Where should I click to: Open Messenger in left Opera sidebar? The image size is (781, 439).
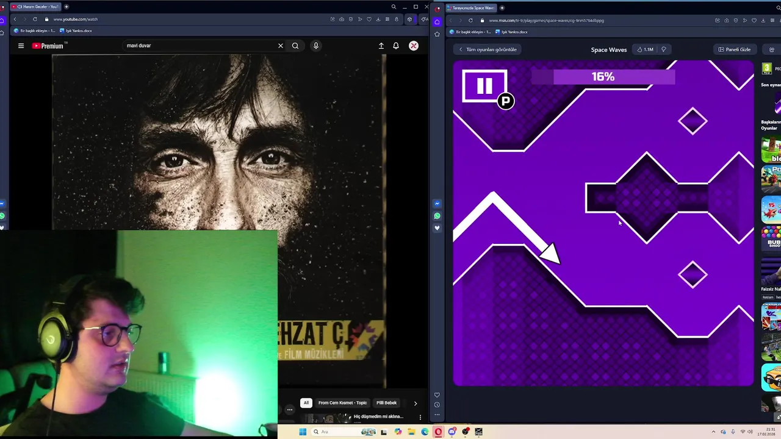(x=2, y=204)
